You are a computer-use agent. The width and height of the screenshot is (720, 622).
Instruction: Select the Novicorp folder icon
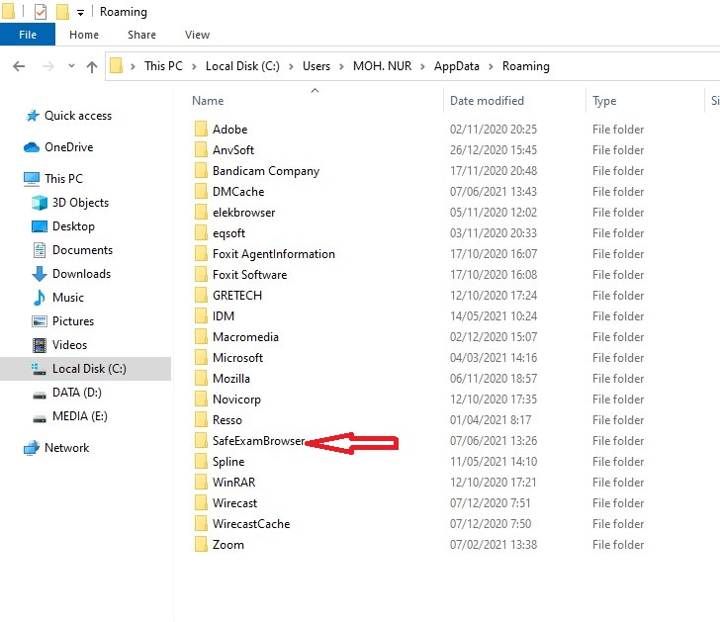[x=201, y=399]
